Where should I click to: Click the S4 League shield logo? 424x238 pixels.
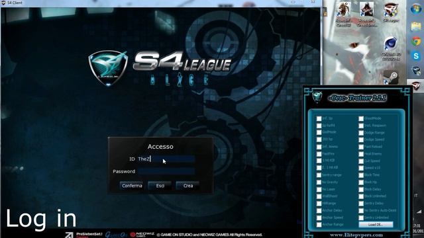pyautogui.click(x=108, y=68)
